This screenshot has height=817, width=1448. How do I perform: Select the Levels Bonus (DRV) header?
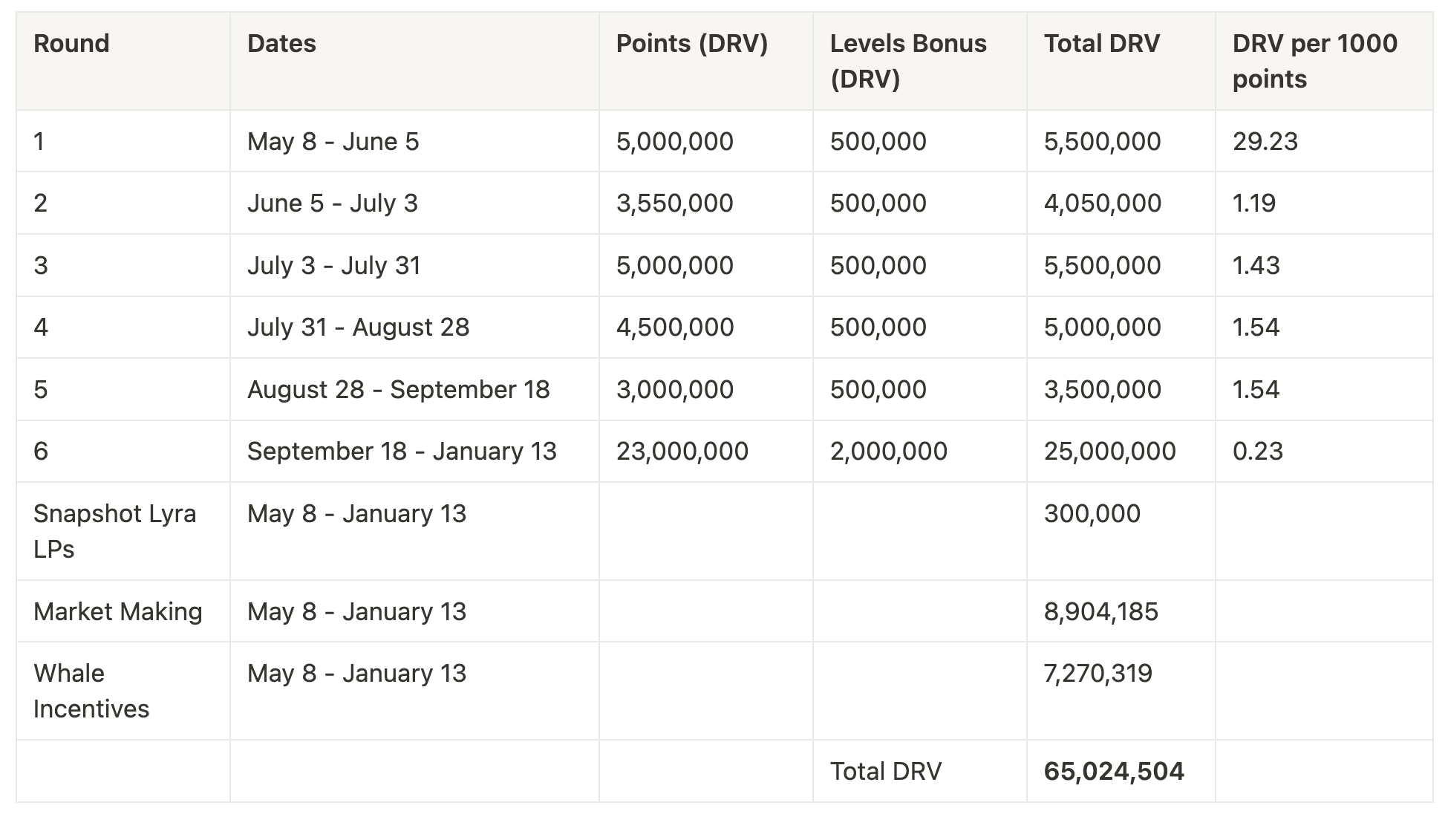click(908, 61)
